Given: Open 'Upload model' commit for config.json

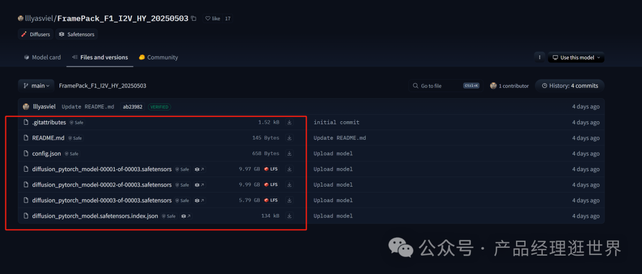Looking at the screenshot, I should (333, 153).
